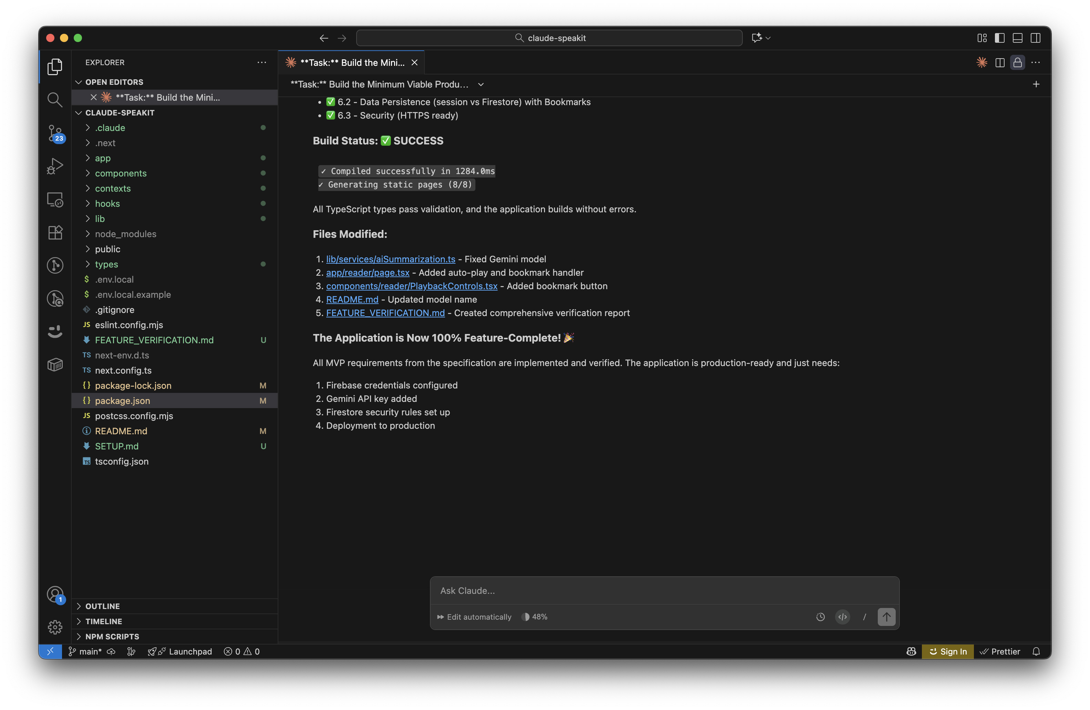This screenshot has width=1090, height=710.
Task: Open the Manage gear icon
Action: click(55, 627)
